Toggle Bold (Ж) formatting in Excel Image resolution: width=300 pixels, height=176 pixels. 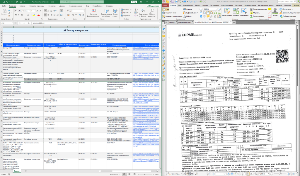click(x=16, y=15)
